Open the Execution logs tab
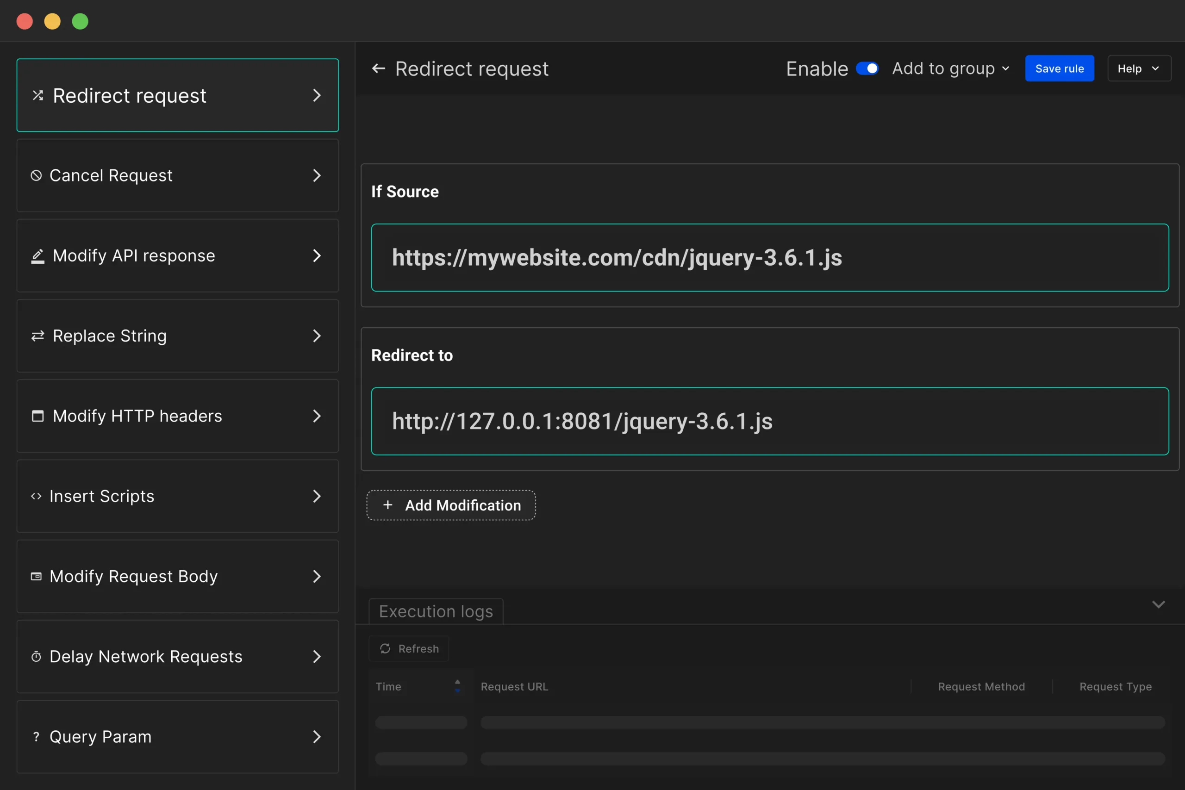Viewport: 1185px width, 790px height. (x=436, y=611)
